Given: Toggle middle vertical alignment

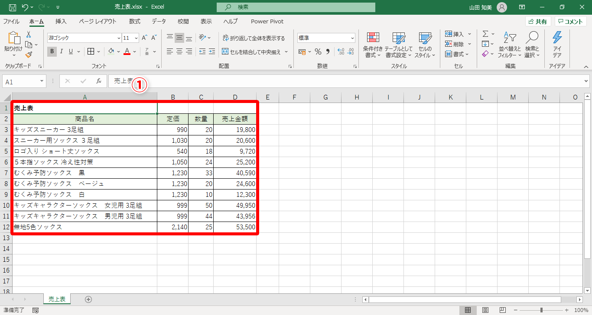Looking at the screenshot, I should click(179, 38).
